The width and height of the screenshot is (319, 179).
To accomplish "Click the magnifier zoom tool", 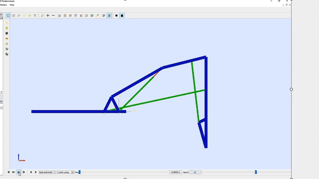I will pos(19,16).
